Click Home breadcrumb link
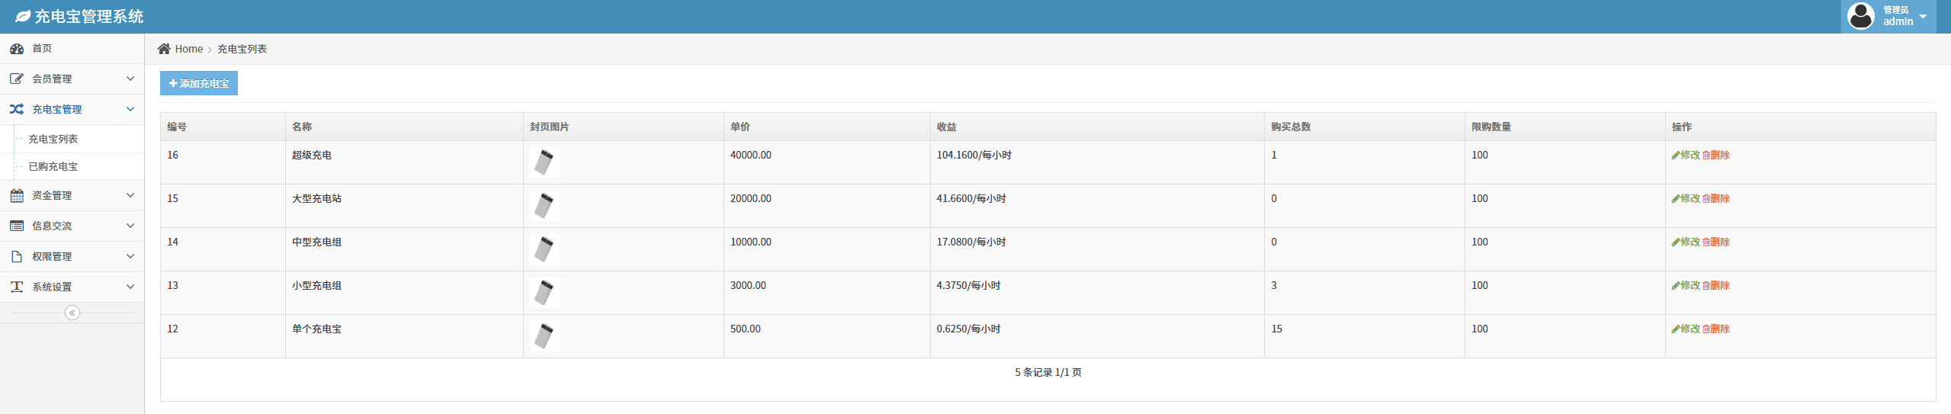Image resolution: width=1951 pixels, height=414 pixels. 189,49
